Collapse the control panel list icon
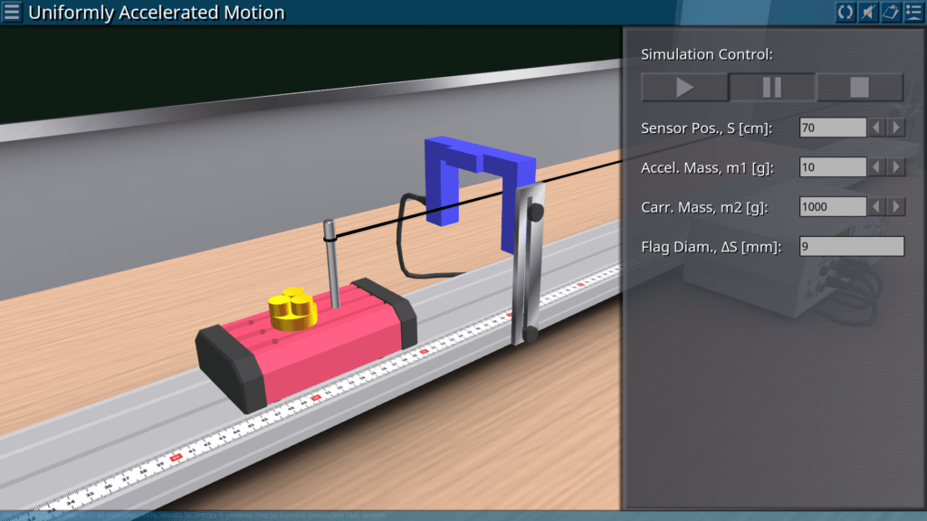The image size is (927, 521). click(913, 12)
